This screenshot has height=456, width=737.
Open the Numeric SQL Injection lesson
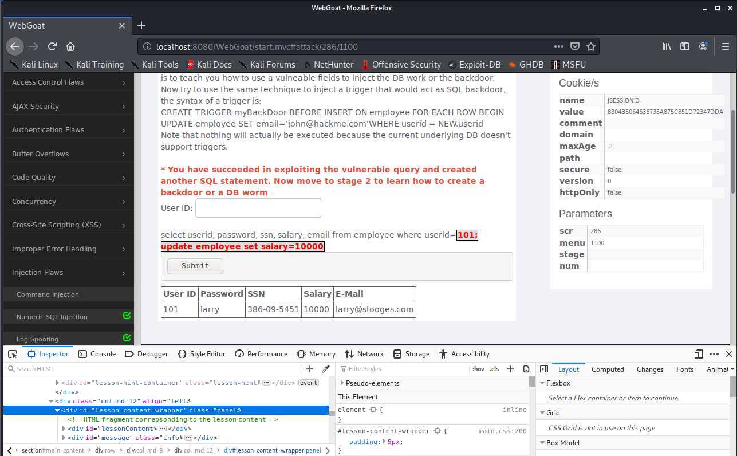pyautogui.click(x=68, y=317)
